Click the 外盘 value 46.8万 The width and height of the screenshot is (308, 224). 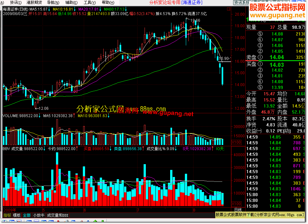(x=268, y=112)
